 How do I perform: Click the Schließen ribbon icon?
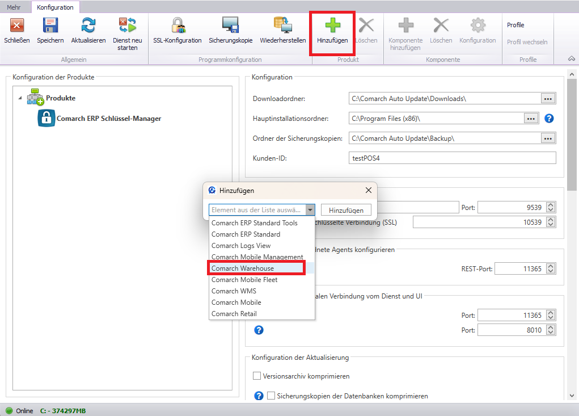click(16, 26)
